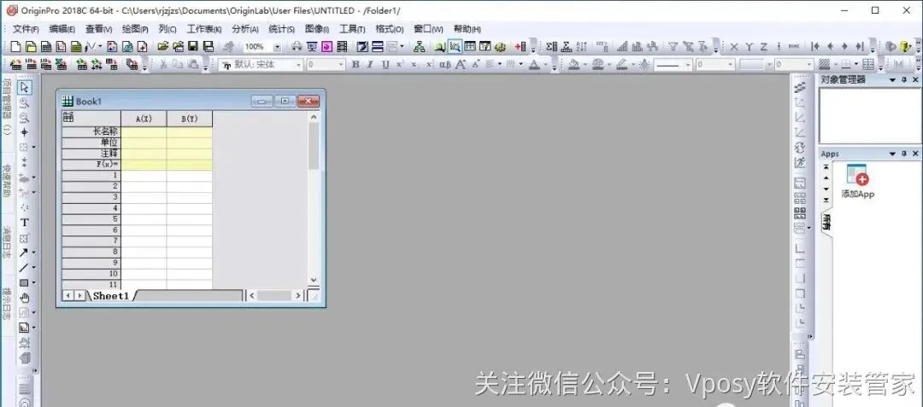The image size is (923, 407).
Task: Open the 分析(A) menu
Action: coord(245,29)
